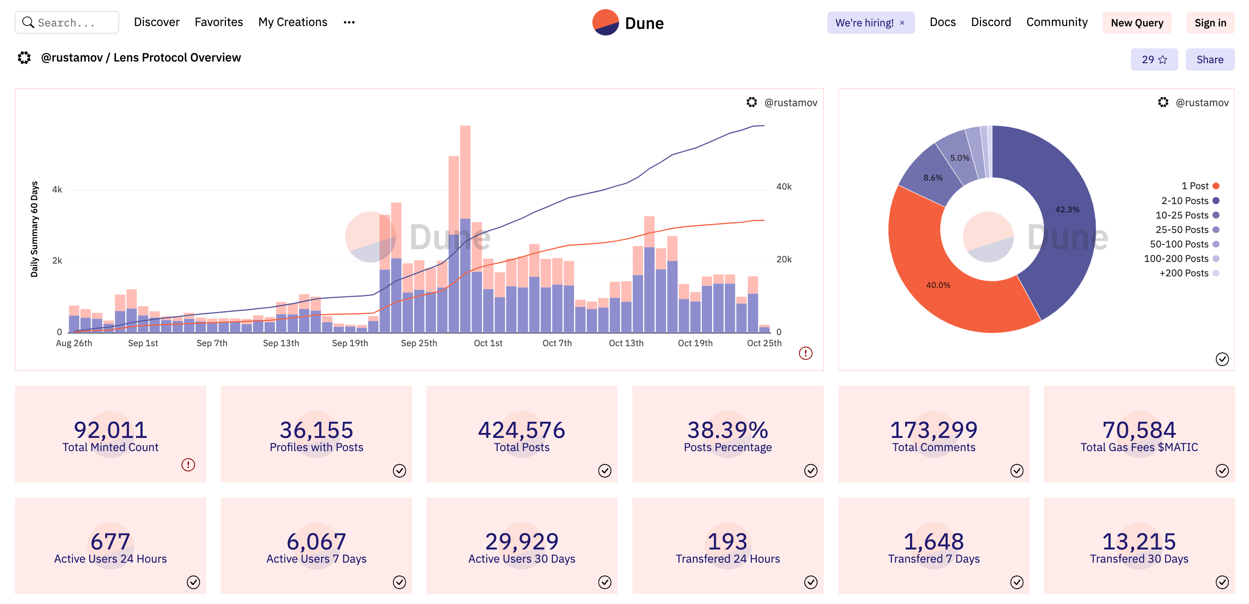Open the Community link
The height and width of the screenshot is (604, 1249).
1056,22
